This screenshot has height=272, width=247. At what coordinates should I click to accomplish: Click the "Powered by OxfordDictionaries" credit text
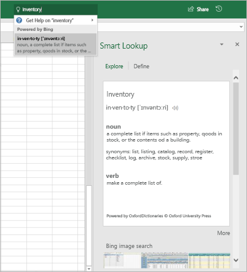[x=159, y=216]
